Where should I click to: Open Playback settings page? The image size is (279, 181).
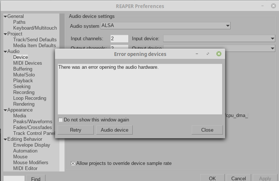point(23,81)
